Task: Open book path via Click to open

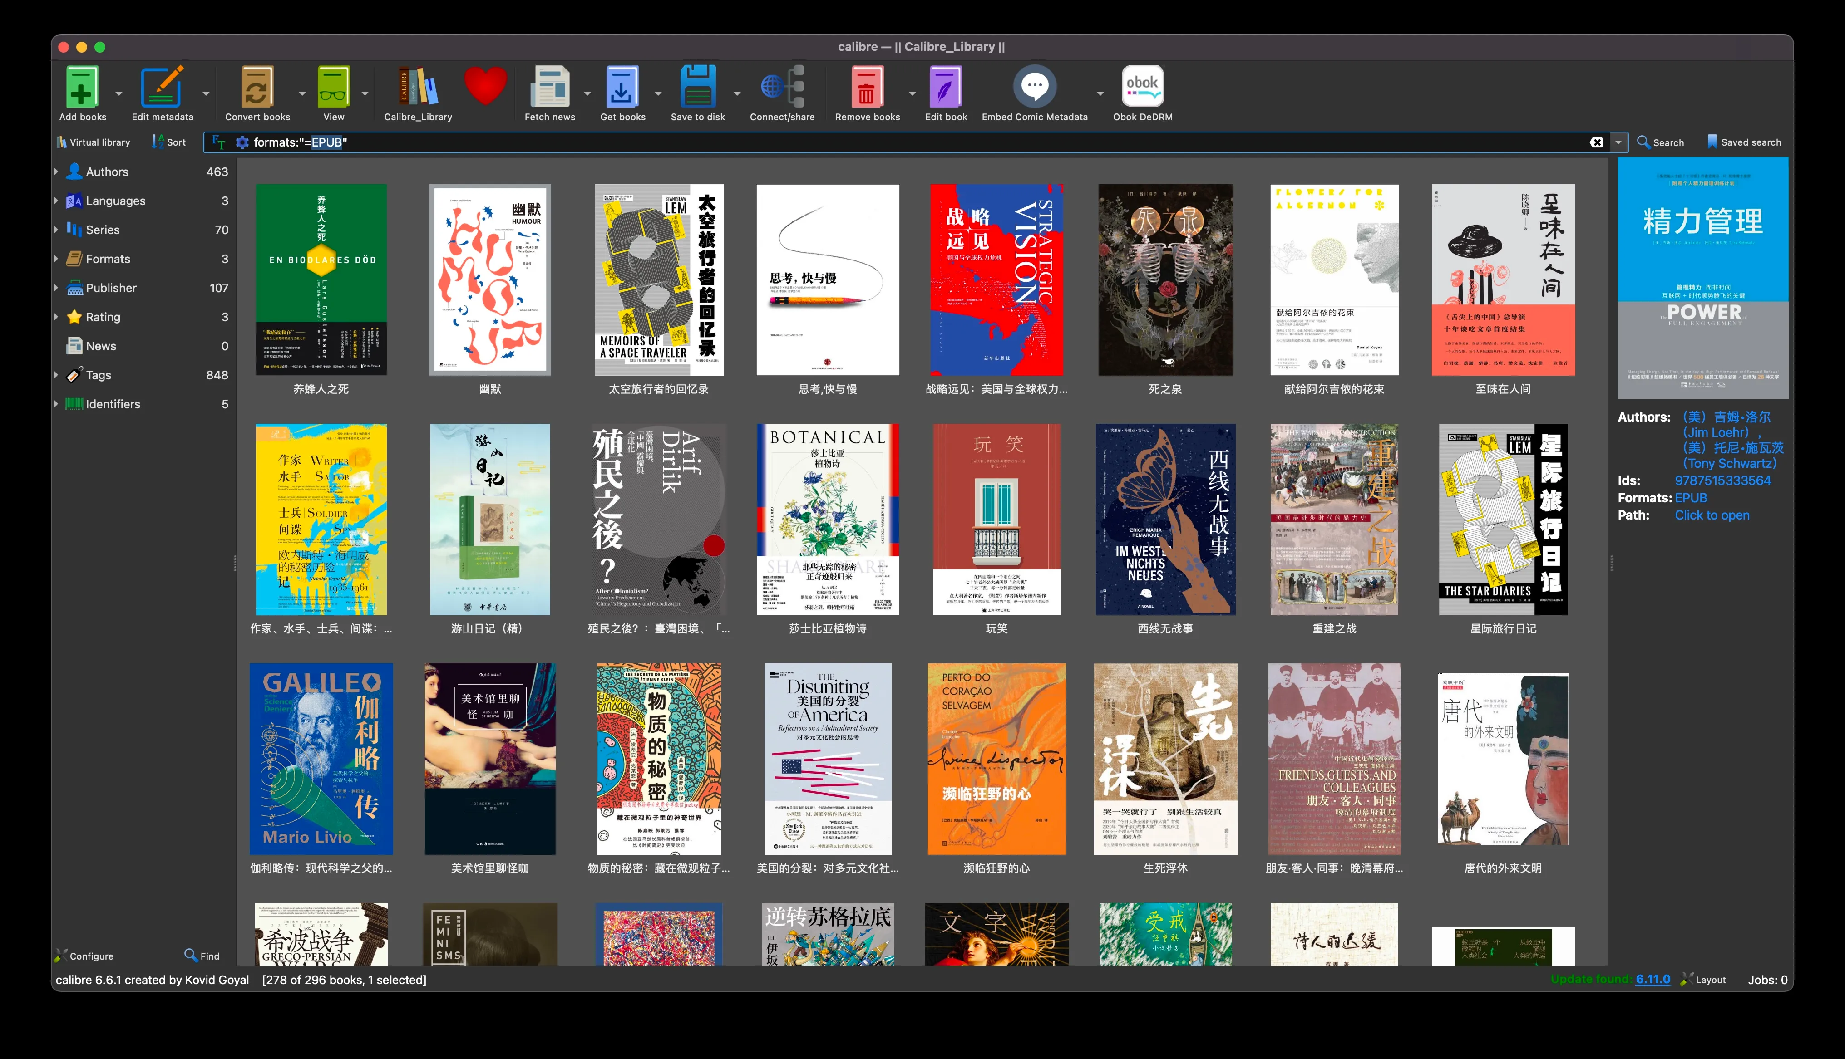Action: (x=1712, y=516)
